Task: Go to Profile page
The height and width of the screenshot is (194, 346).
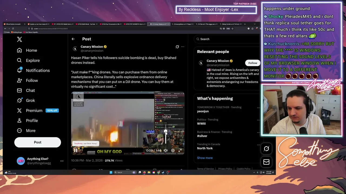Action: pos(27,120)
